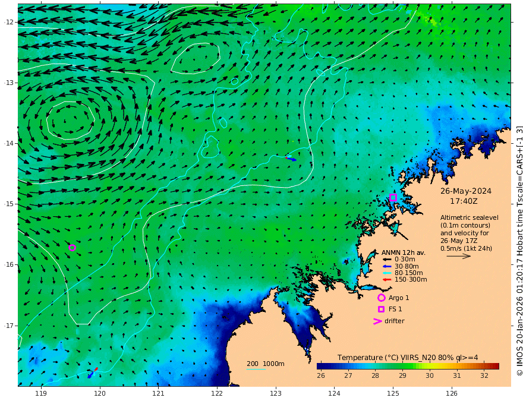Click the latitude -12 axis label
Viewport: 523px width, 404px height.
[9, 22]
